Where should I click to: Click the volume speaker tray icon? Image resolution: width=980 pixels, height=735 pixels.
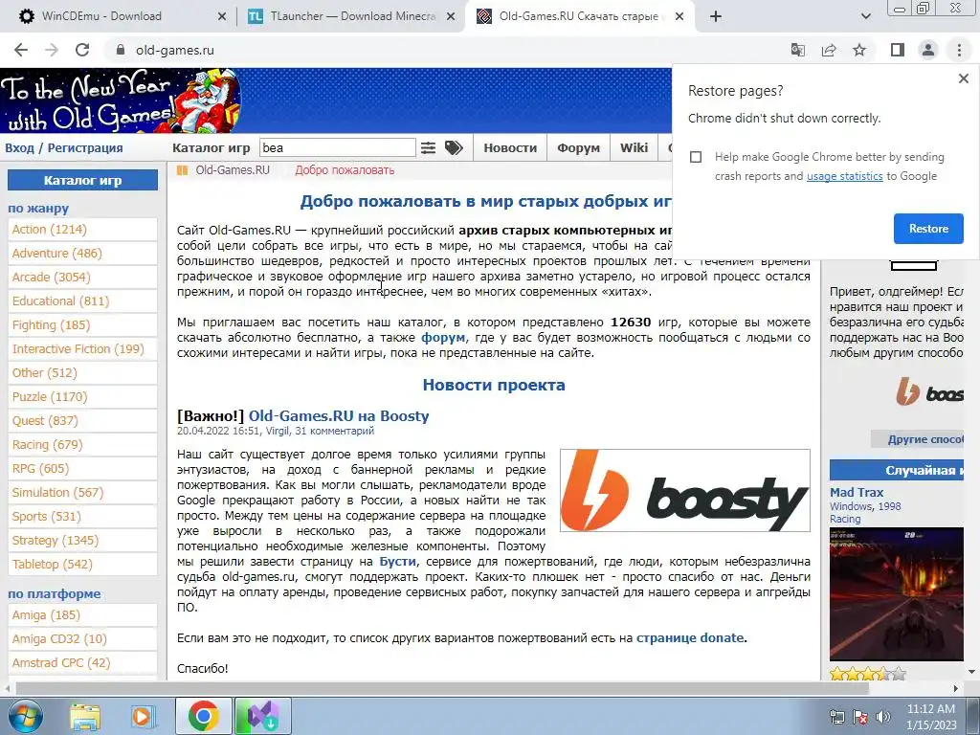(882, 717)
